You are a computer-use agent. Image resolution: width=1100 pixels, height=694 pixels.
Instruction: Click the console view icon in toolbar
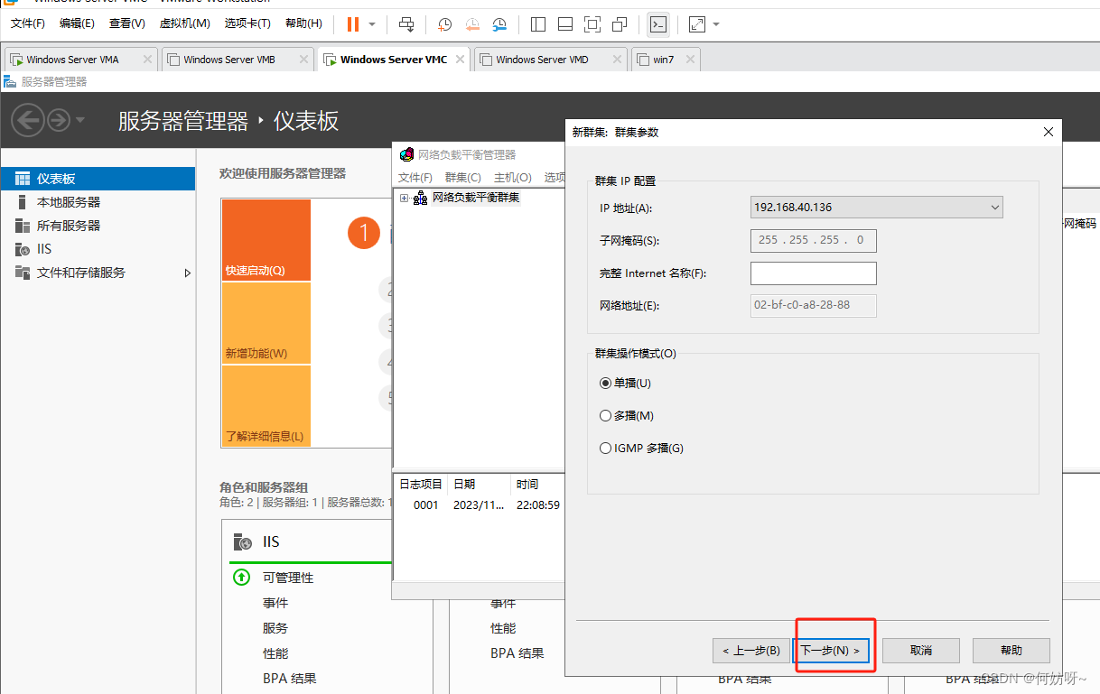click(x=659, y=24)
